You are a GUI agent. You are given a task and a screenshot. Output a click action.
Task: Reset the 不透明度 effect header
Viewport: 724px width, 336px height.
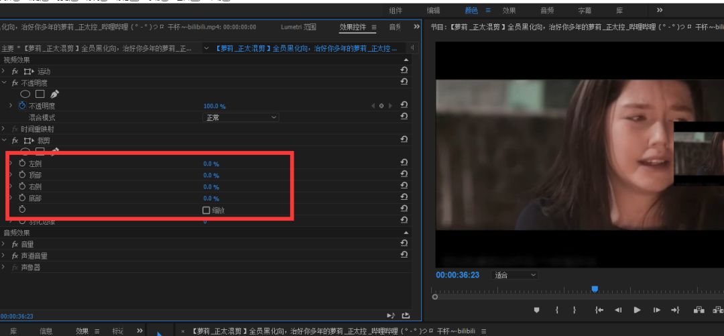(x=404, y=81)
